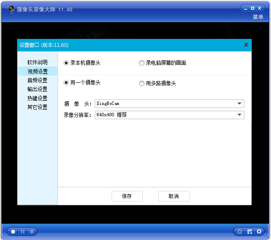Click the webcam app logo icon
Screen dimensions: 271x240
pyautogui.click(x=11, y=9)
